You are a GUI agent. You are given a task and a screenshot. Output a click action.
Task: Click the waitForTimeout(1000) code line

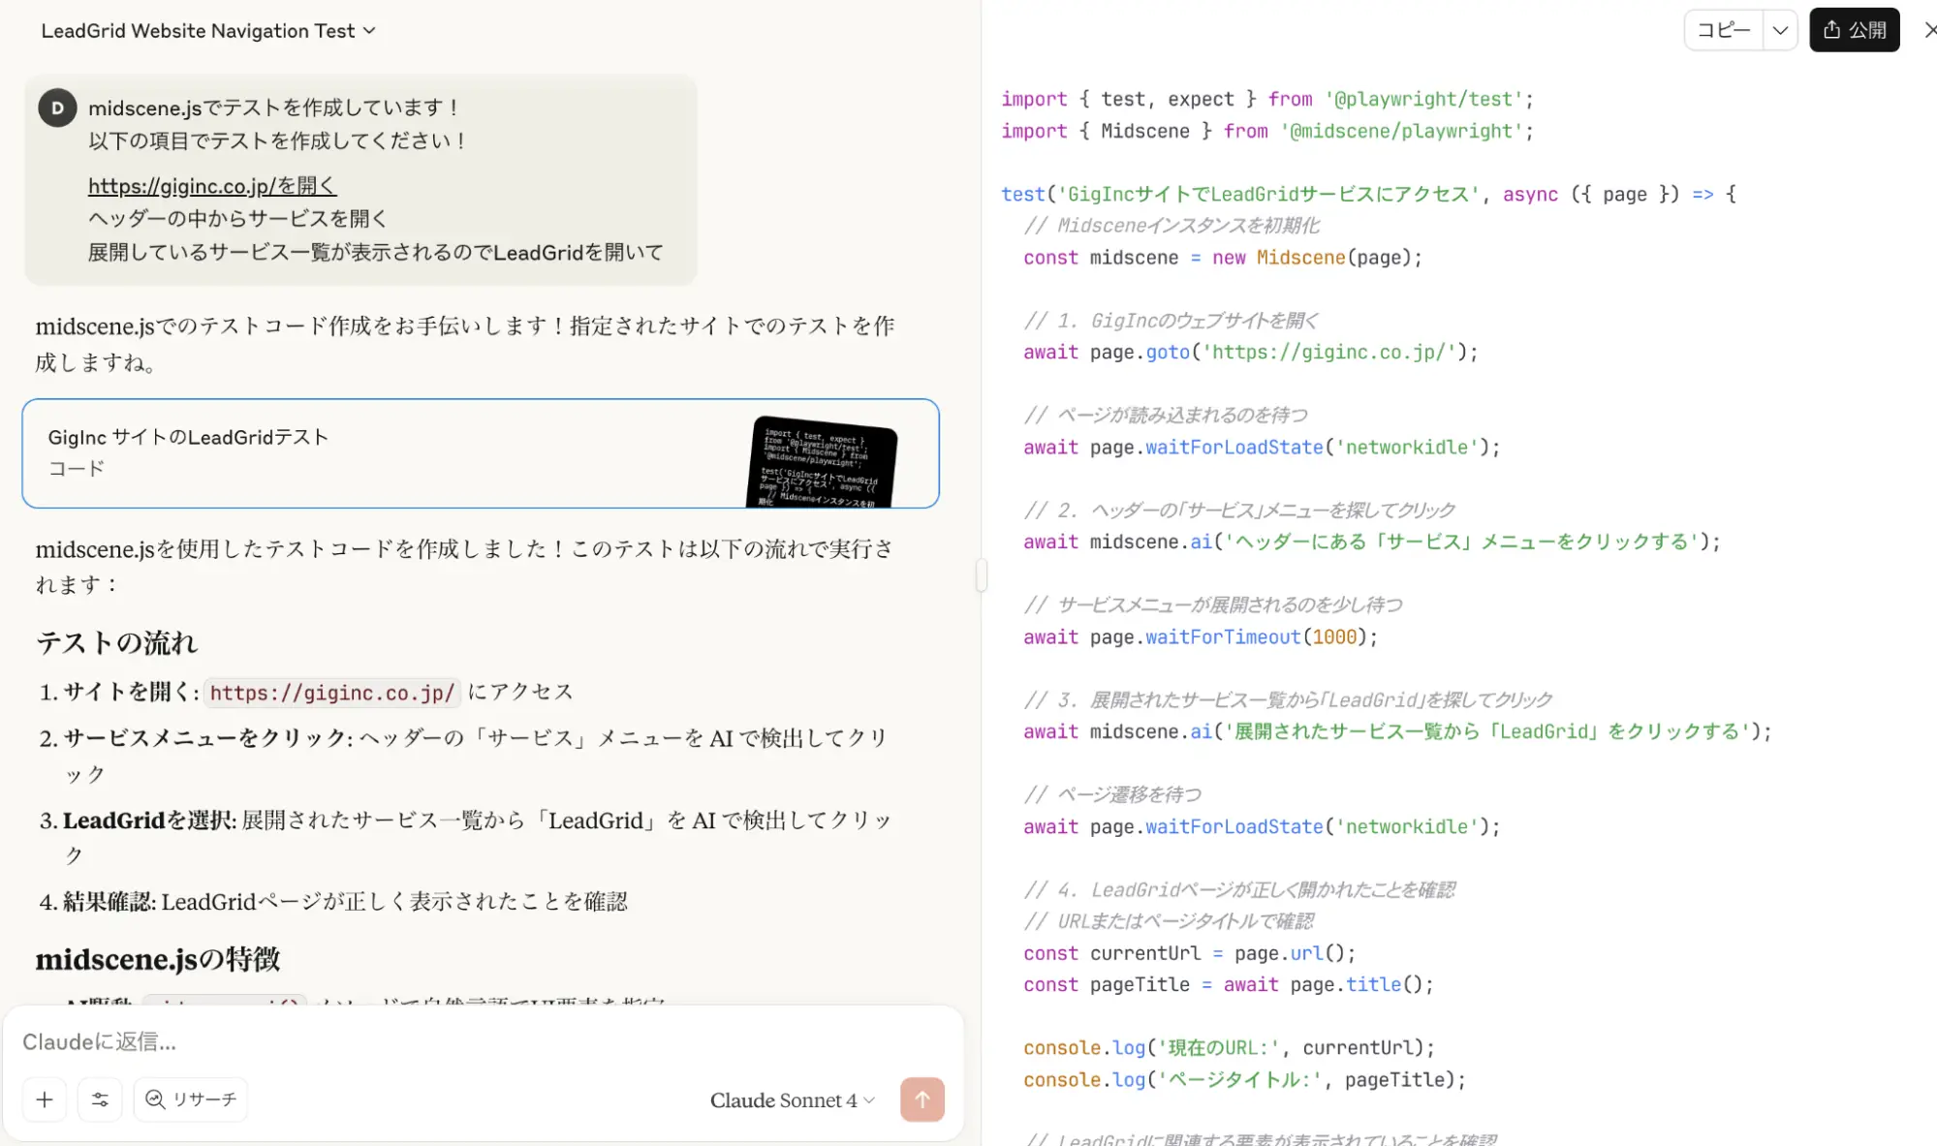coord(1201,637)
